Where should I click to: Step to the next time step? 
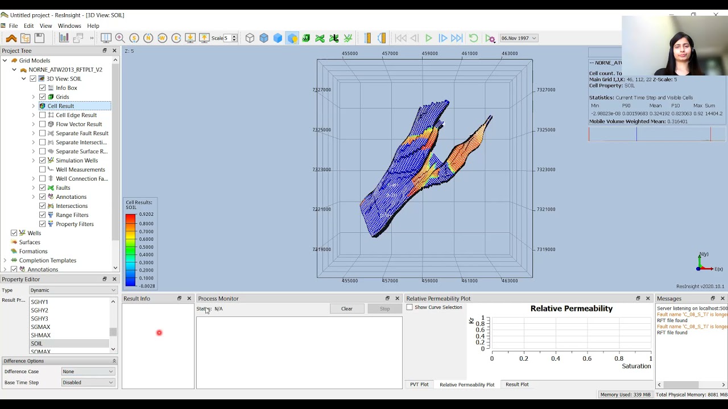442,38
